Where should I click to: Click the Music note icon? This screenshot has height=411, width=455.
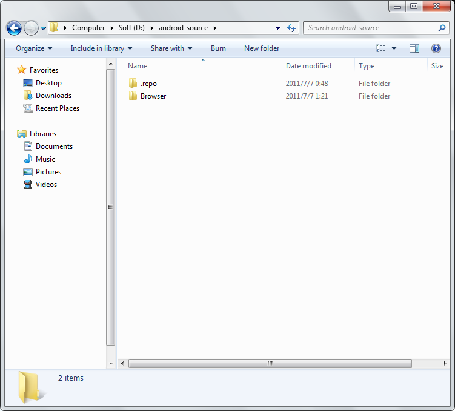pos(28,159)
